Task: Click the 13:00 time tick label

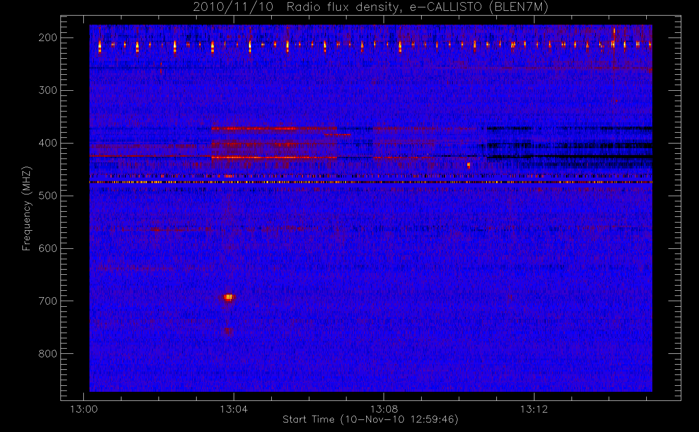Action: (x=84, y=409)
